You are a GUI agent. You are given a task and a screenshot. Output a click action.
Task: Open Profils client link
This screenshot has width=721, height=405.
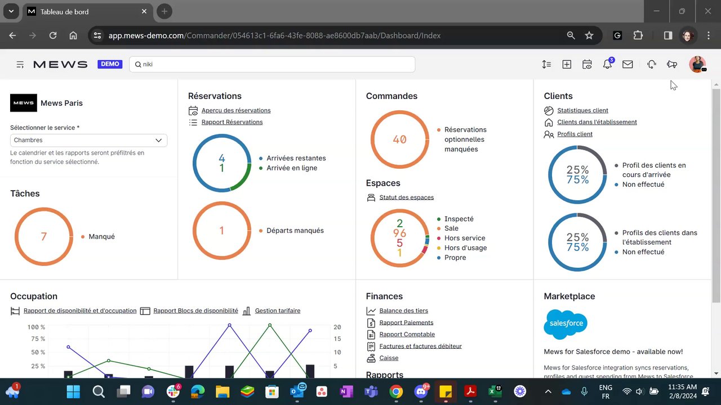575,134
